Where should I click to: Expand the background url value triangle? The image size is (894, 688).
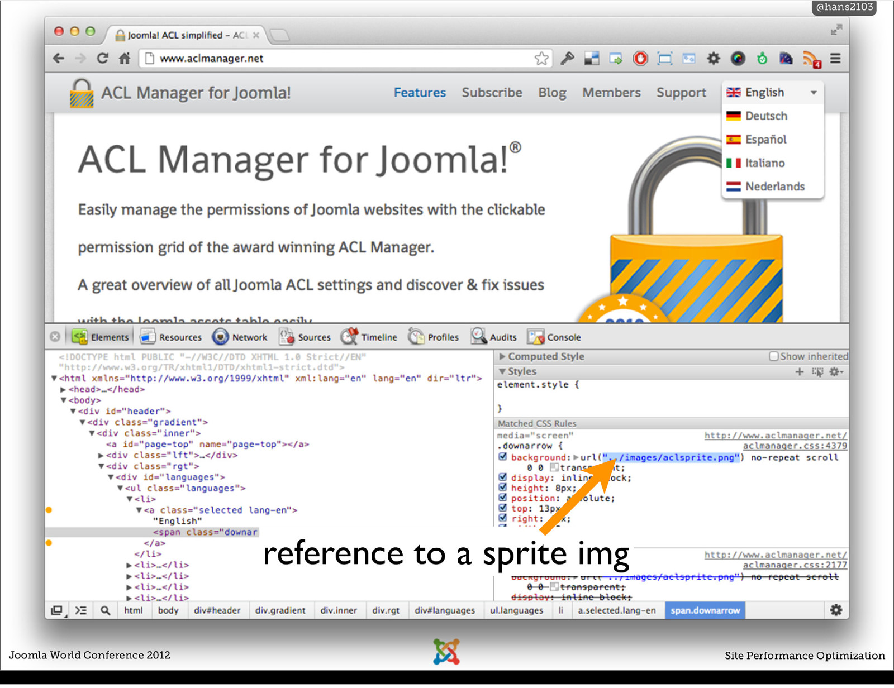click(x=576, y=457)
